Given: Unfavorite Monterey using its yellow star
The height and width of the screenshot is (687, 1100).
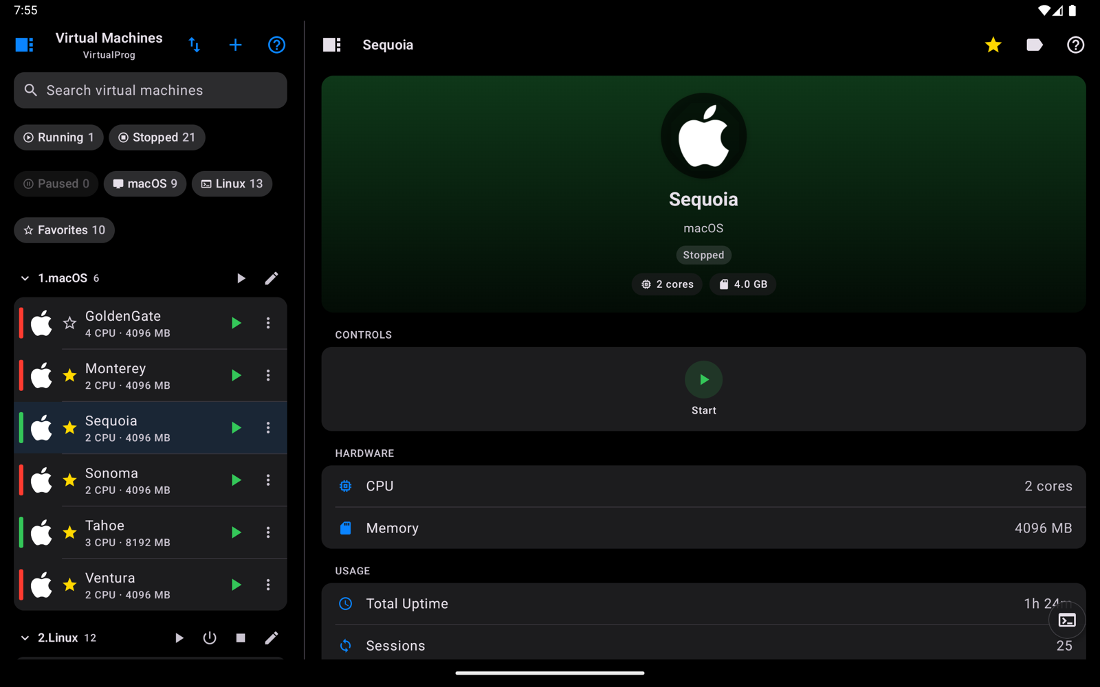Looking at the screenshot, I should pyautogui.click(x=69, y=375).
